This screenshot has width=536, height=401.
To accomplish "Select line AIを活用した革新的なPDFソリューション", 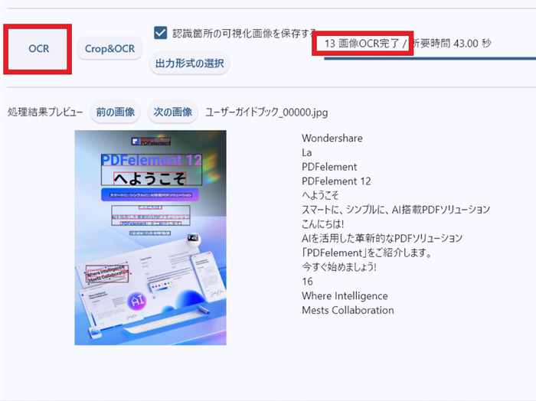I will [x=382, y=238].
